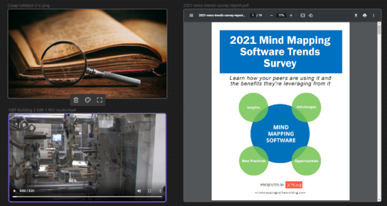Select the magnifying glass book image
387x206 pixels.
(x=87, y=53)
